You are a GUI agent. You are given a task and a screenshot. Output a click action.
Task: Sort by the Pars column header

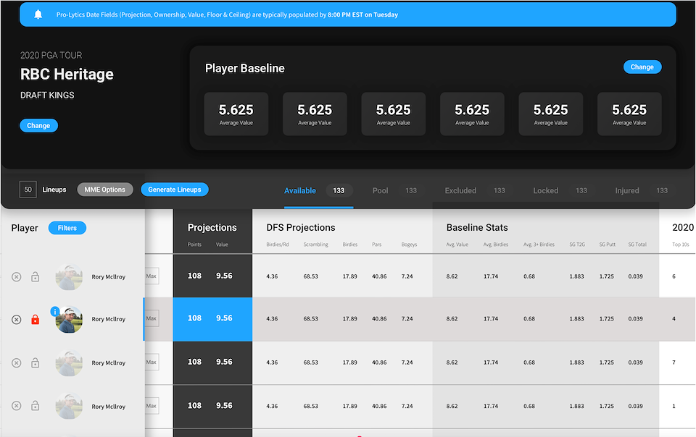coord(377,245)
